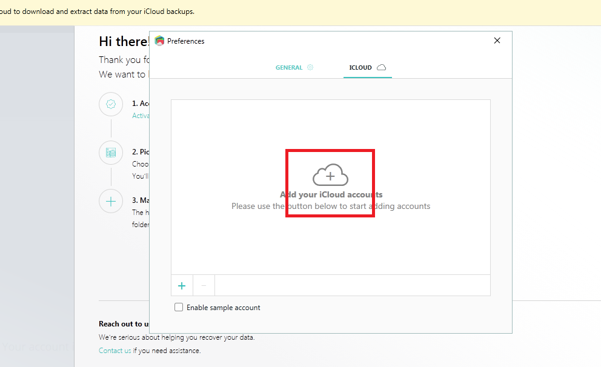Select the iCloud preferences tab
The height and width of the screenshot is (367, 601).
[367, 67]
